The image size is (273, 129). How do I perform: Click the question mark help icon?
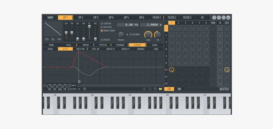click(219, 17)
